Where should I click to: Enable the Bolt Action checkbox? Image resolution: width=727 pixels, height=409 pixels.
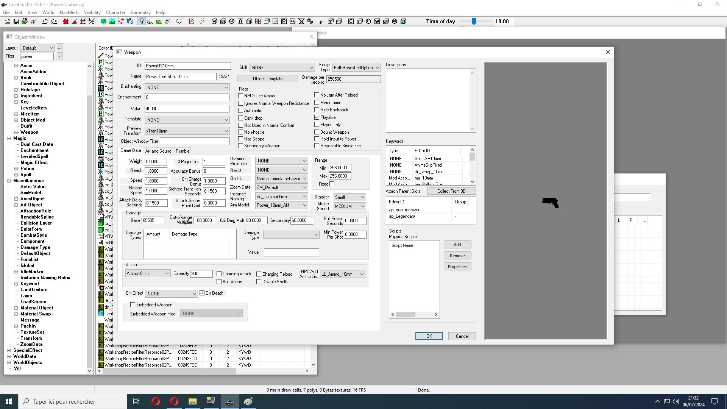point(219,282)
